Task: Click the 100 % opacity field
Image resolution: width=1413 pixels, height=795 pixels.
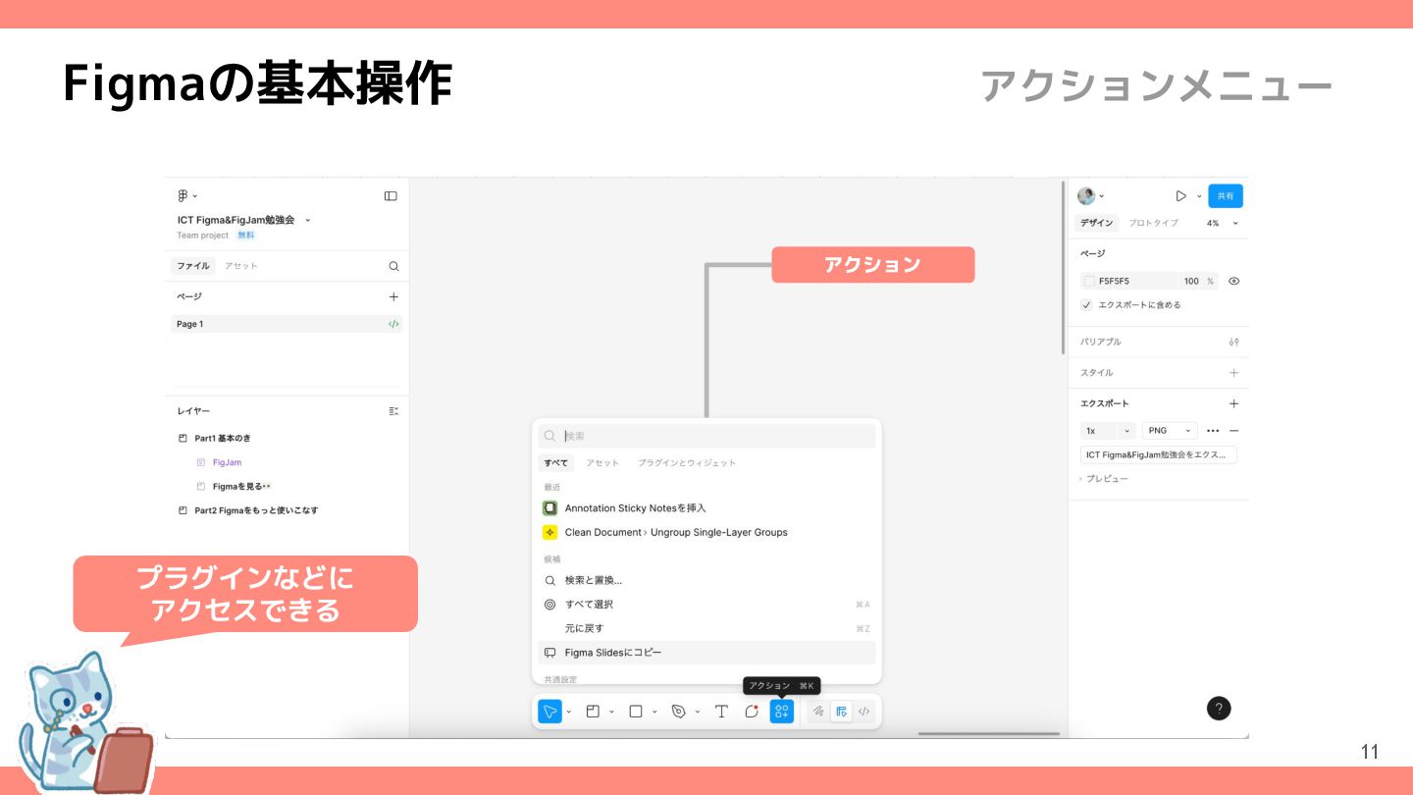Action: (x=1198, y=281)
